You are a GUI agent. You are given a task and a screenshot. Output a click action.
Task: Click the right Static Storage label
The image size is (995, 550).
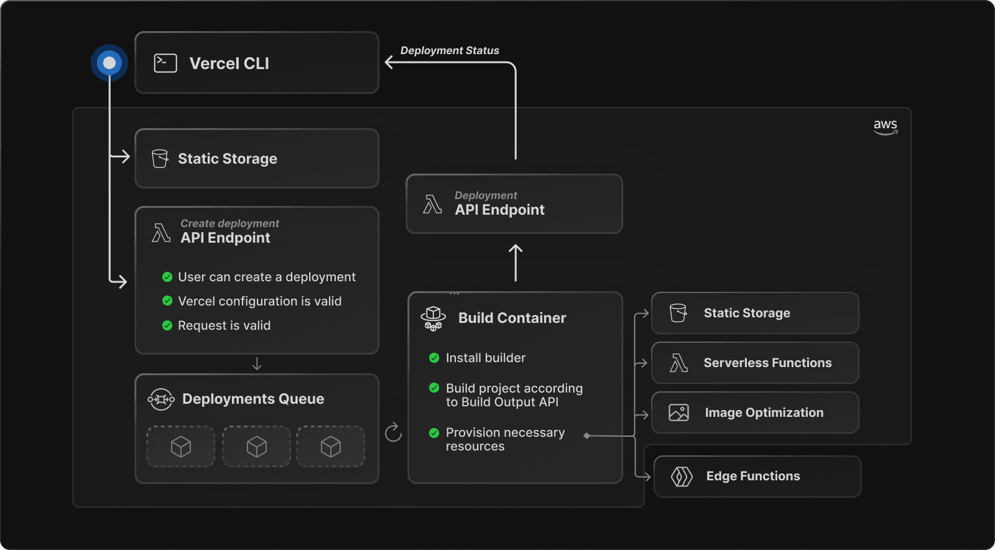click(747, 313)
